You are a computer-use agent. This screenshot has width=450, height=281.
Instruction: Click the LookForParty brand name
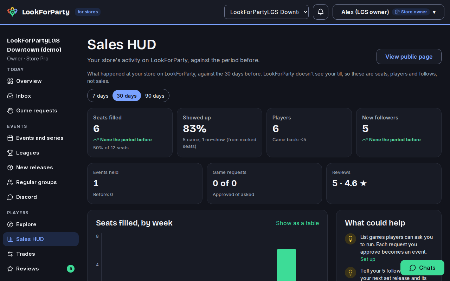tap(46, 12)
